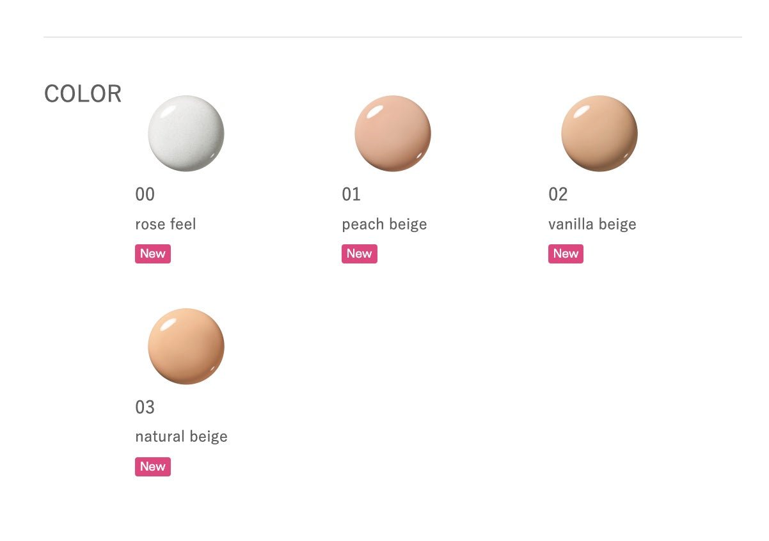Click the New badge under rose feel

click(x=153, y=254)
